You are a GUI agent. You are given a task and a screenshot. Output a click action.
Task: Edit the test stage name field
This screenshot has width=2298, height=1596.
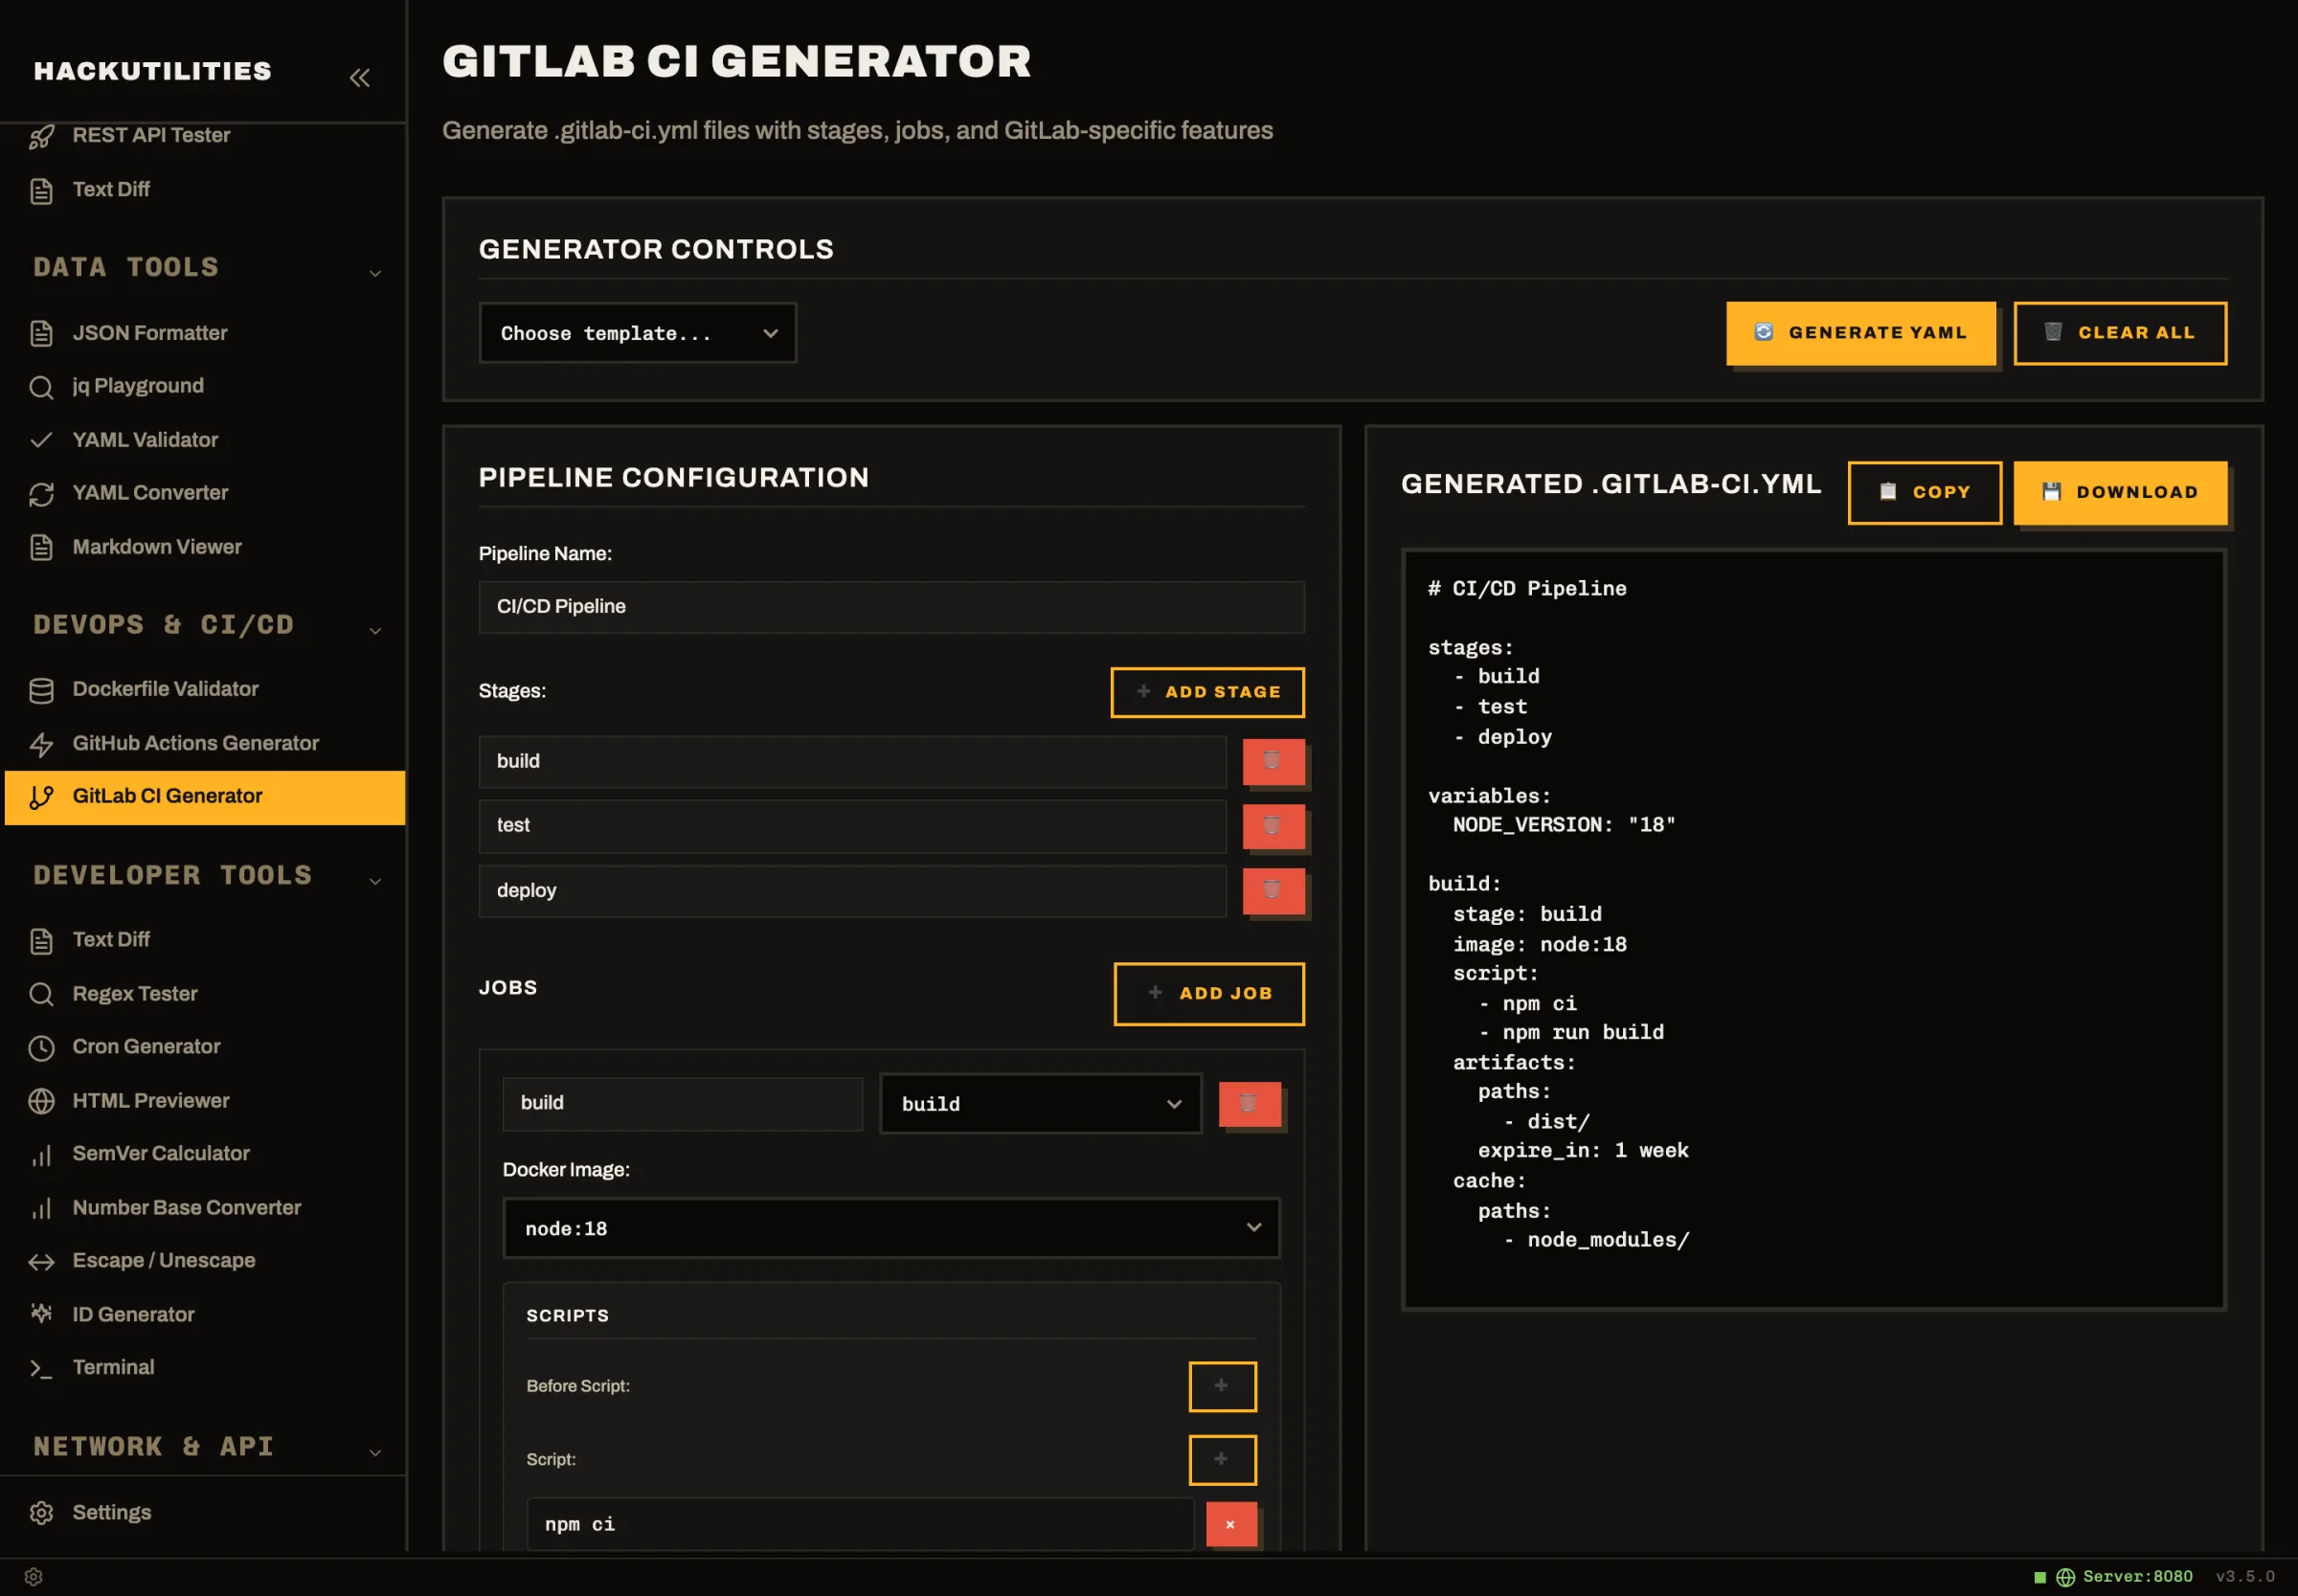[x=852, y=826]
